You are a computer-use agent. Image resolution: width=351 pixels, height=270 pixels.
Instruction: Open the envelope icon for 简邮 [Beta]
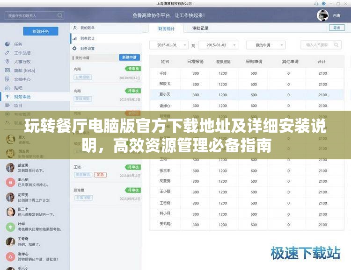pos(7,70)
